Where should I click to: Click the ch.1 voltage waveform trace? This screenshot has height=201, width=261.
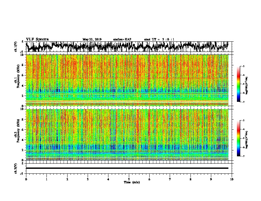click(x=127, y=47)
